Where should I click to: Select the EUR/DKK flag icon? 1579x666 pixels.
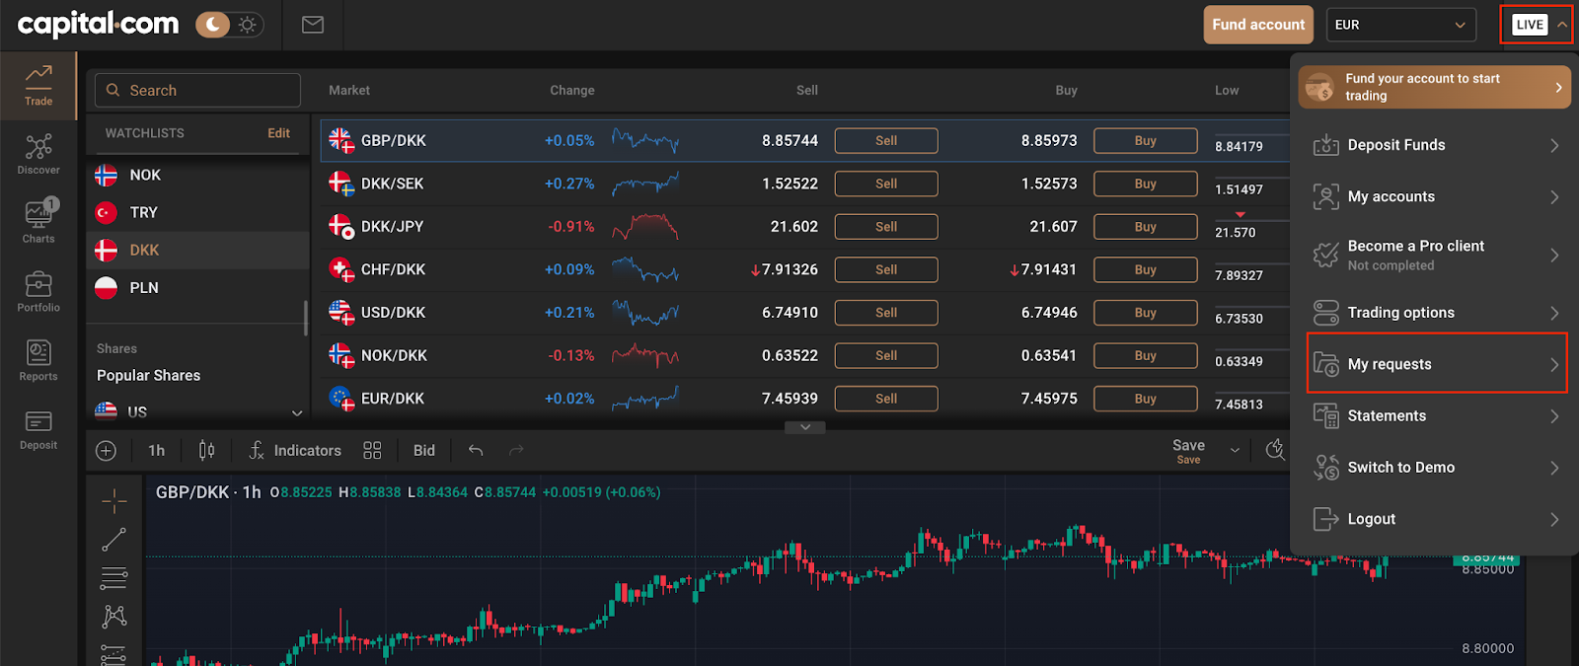click(341, 399)
